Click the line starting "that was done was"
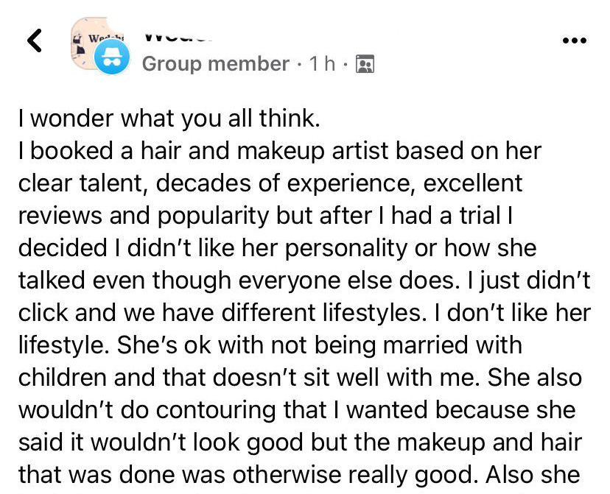The height and width of the screenshot is (494, 610). 295,474
